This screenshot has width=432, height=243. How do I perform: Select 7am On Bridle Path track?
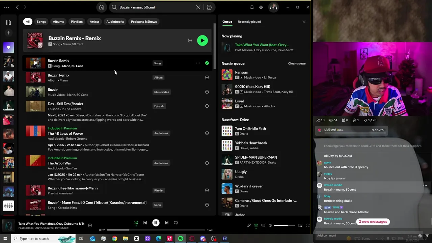264,131
